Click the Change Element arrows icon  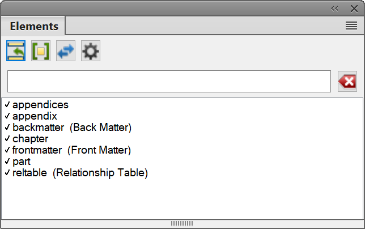(x=65, y=51)
